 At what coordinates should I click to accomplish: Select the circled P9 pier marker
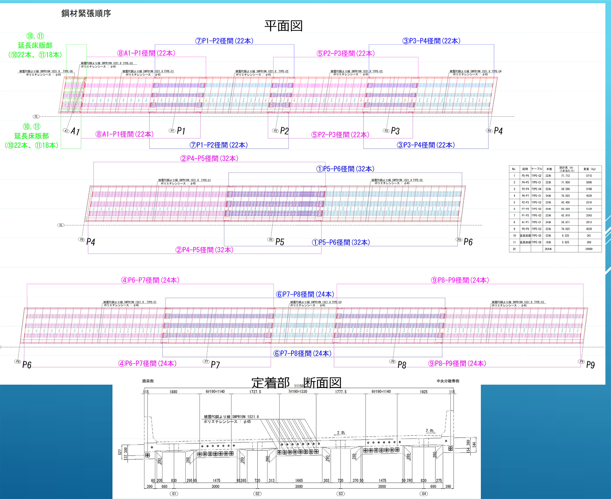(582, 361)
